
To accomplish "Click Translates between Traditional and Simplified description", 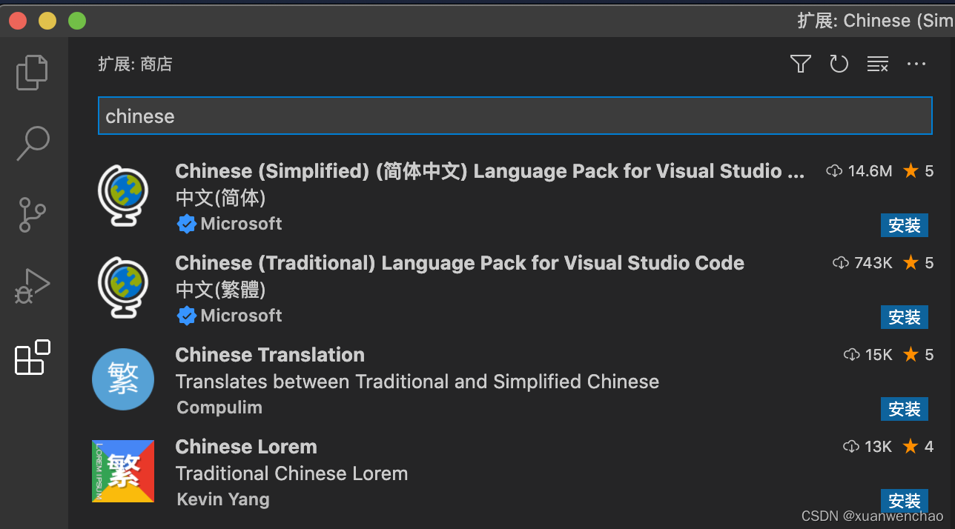I will [x=417, y=382].
